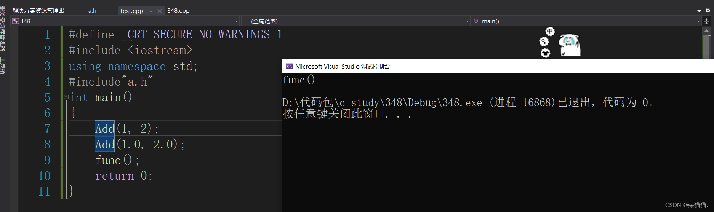The image size is (714, 212).
Task: Click main identifier on line 5
Action: pos(108,97)
